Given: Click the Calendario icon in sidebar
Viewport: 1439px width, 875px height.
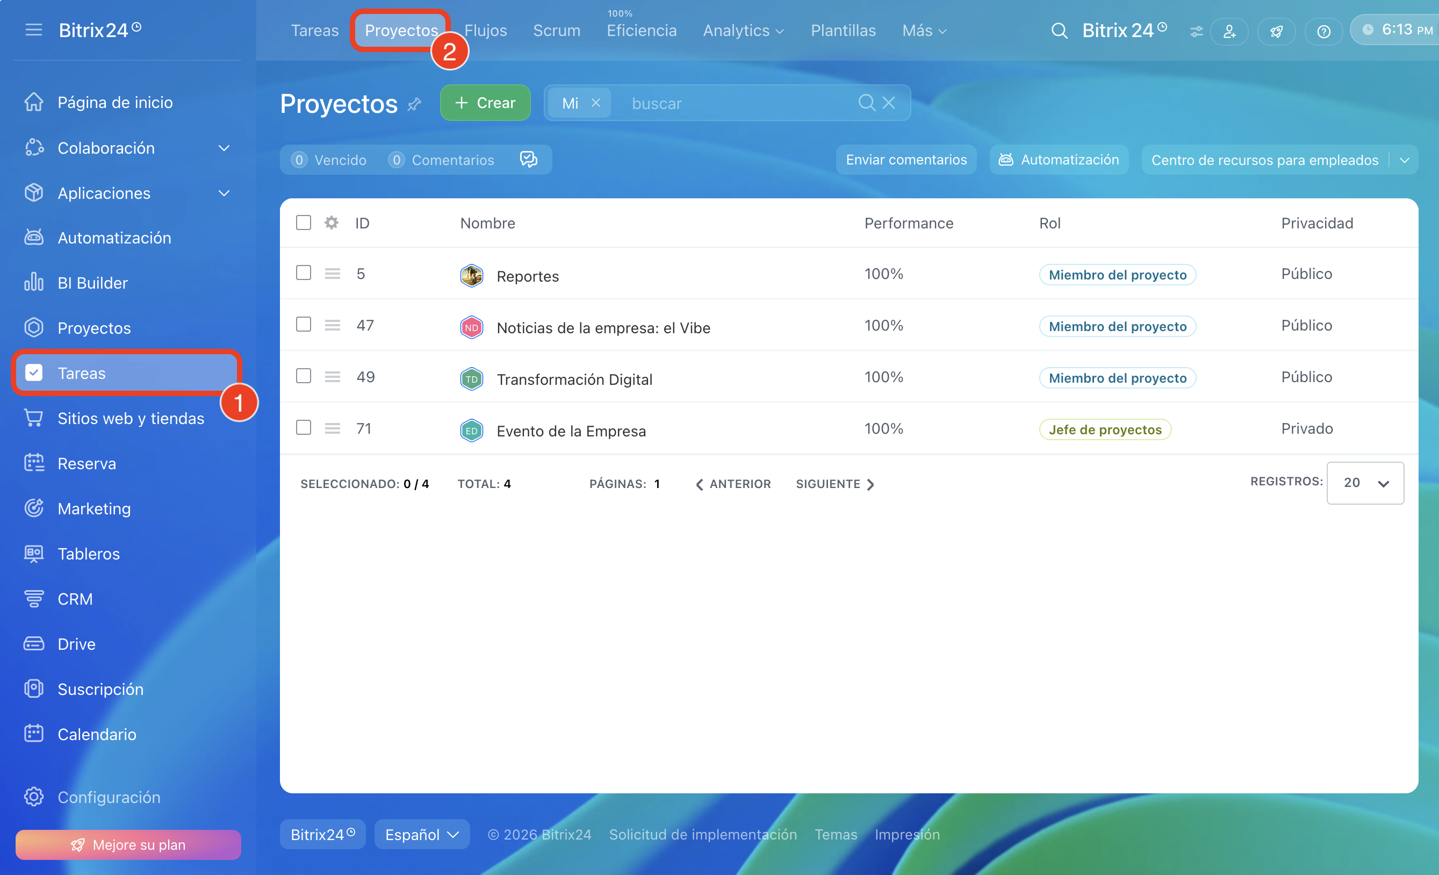Looking at the screenshot, I should pos(34,734).
